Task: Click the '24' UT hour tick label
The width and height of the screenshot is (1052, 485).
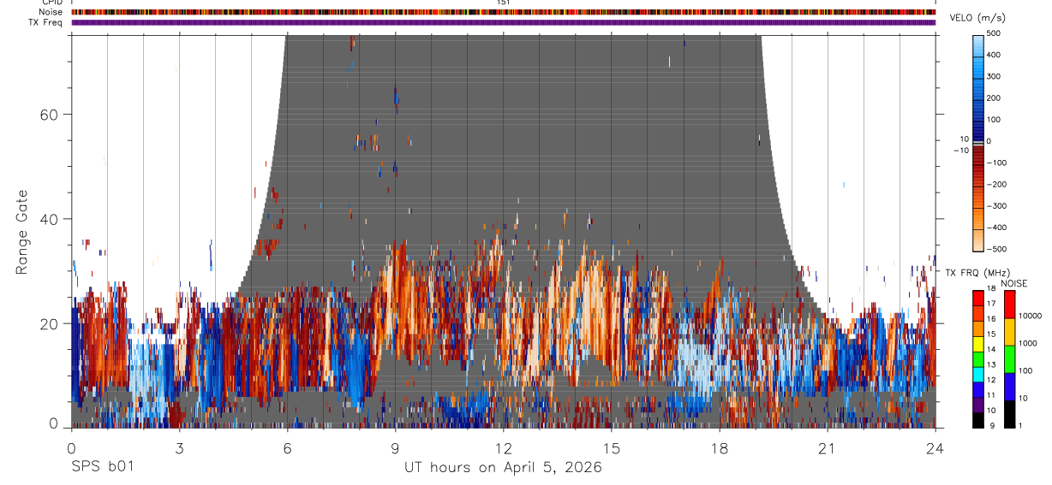Action: [935, 447]
